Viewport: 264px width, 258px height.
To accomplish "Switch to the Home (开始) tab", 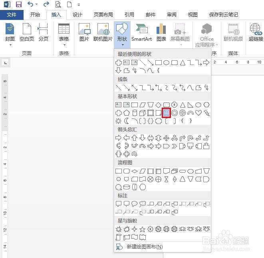I will point(35,15).
